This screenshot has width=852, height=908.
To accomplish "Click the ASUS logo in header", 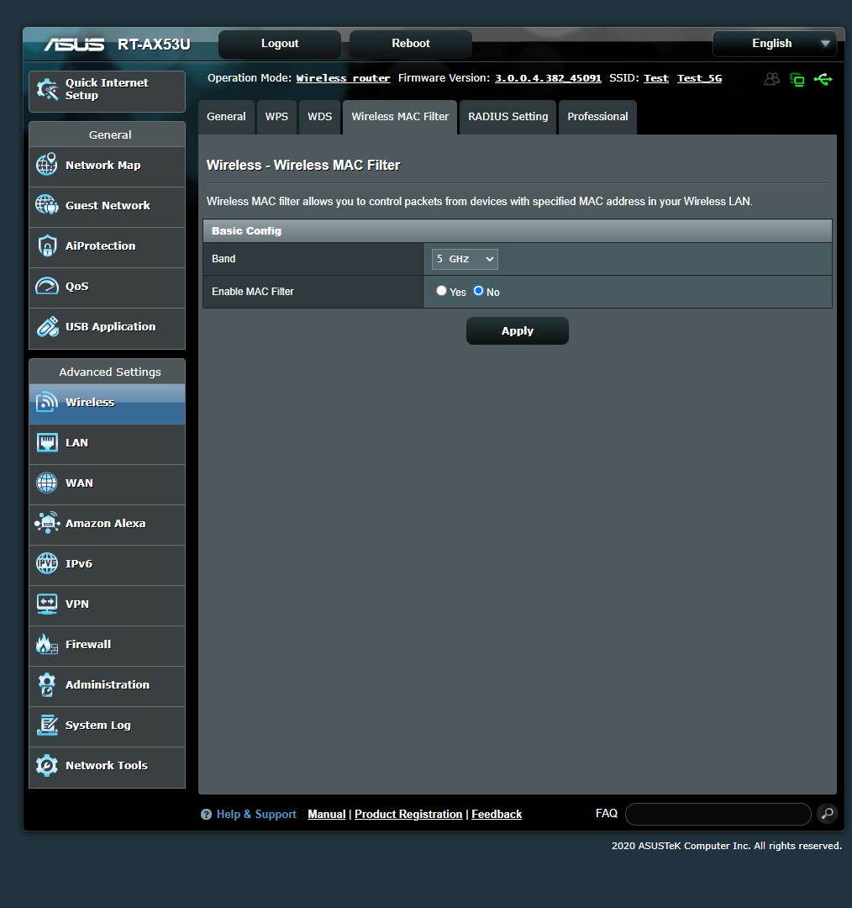I will tap(74, 44).
